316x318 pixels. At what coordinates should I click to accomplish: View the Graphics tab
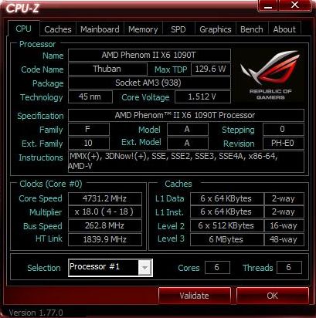point(216,29)
